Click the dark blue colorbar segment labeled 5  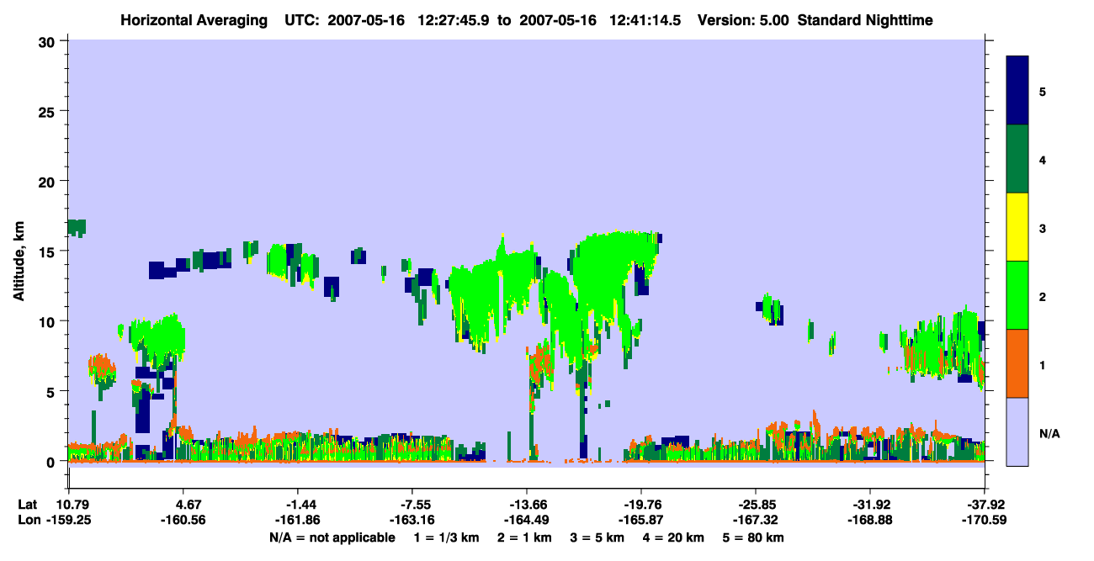pos(1017,90)
